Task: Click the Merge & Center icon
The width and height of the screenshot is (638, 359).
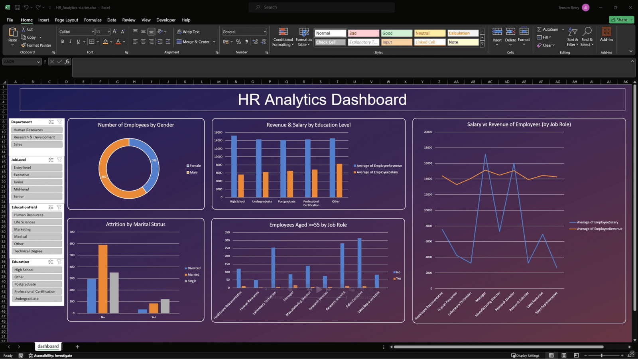Action: pyautogui.click(x=179, y=42)
